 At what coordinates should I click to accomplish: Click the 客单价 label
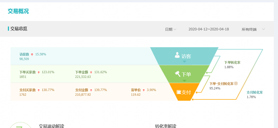coord(136,90)
